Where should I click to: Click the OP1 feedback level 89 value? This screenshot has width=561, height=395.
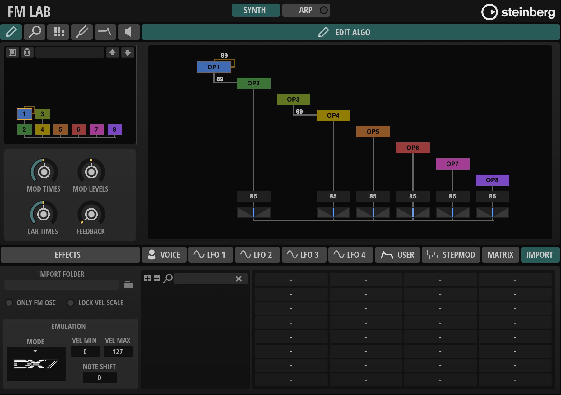(x=224, y=56)
